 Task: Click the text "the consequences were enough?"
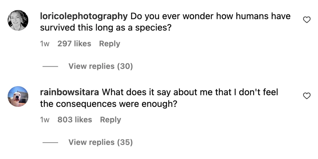[x=108, y=104]
